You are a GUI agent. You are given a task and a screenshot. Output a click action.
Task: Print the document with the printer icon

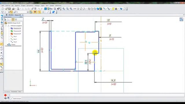13,9
